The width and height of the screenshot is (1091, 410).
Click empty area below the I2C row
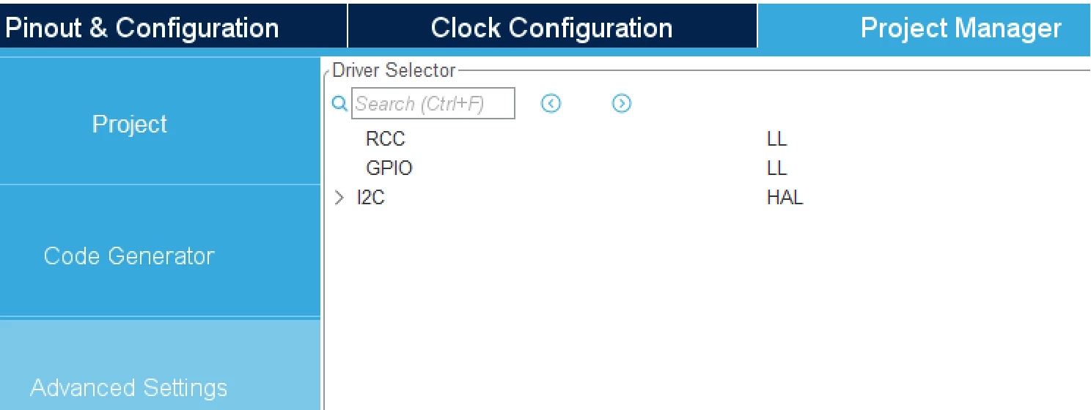pos(707,307)
